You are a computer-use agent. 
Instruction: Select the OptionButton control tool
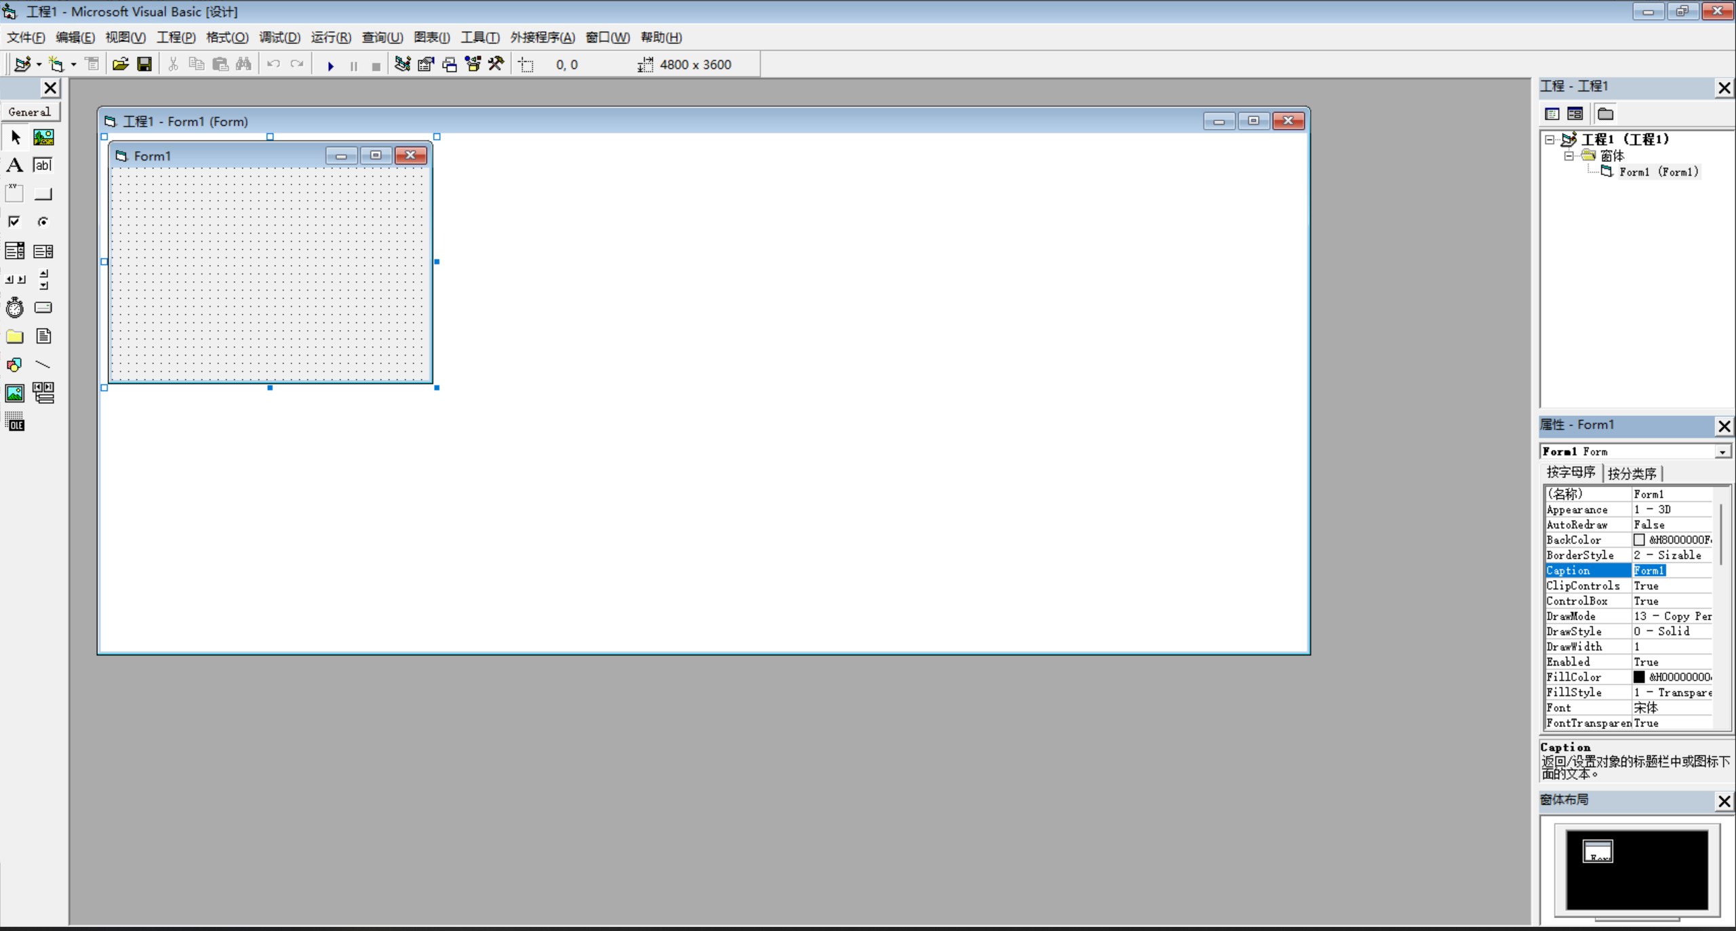pos(43,222)
